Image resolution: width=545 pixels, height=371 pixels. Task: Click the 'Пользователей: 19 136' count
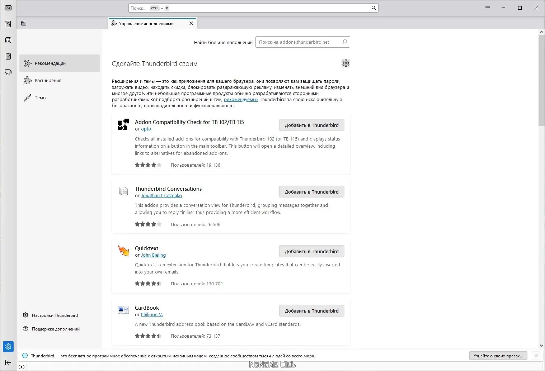tap(196, 165)
